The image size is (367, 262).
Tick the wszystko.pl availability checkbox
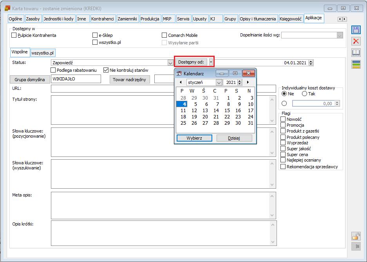95,42
